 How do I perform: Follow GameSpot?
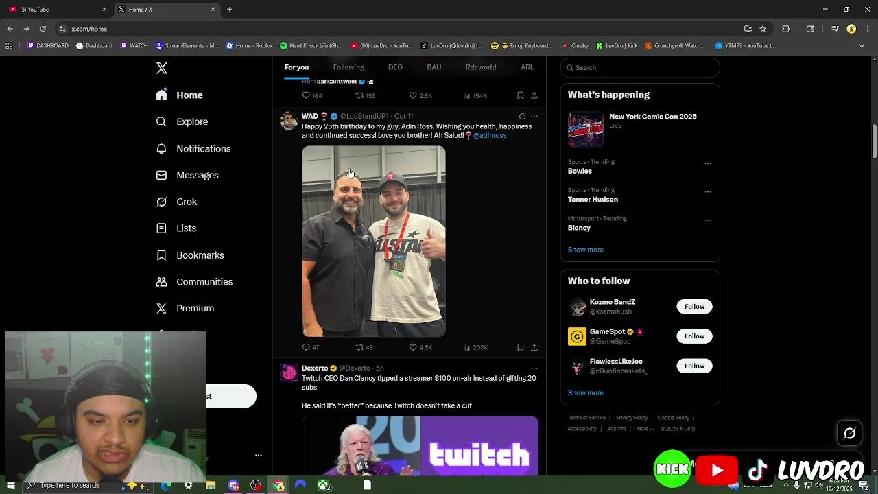coord(694,336)
